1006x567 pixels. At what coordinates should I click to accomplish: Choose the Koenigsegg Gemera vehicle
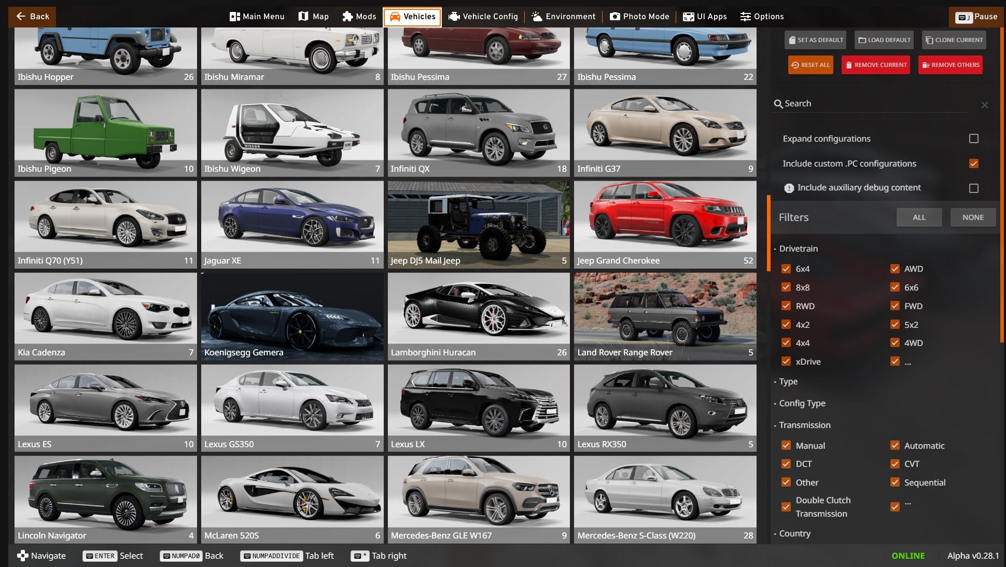tap(292, 316)
